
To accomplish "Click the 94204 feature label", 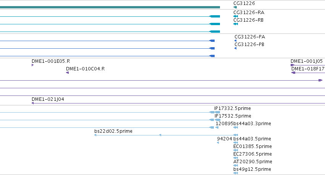I will 225,139.
